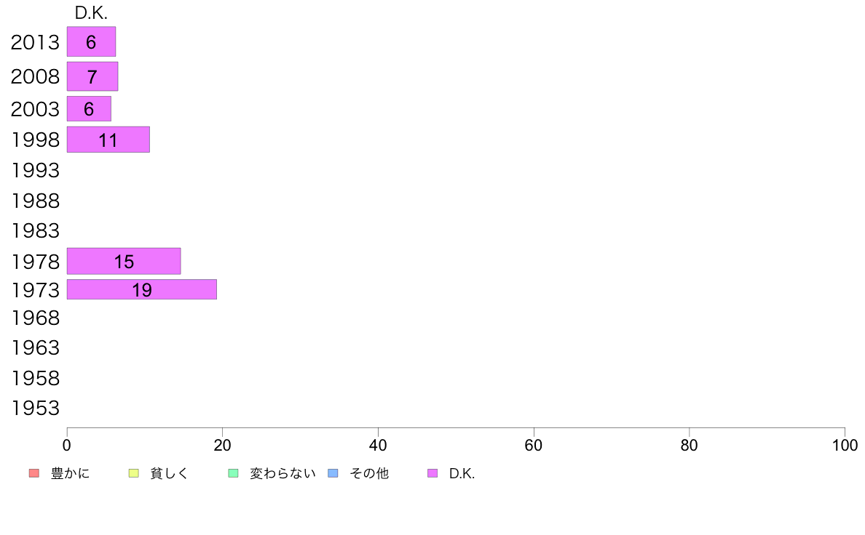The image size is (865, 535).
Task: Click the green 変わらない legend swatch
Action: tap(233, 473)
